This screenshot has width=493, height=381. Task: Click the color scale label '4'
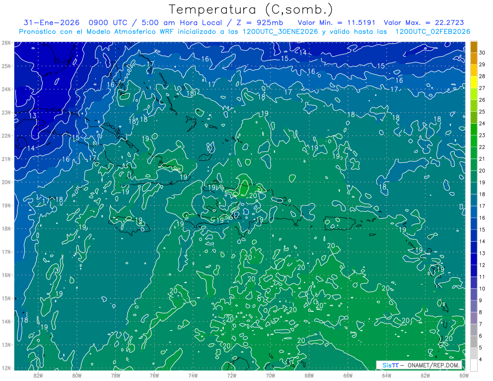coord(481,360)
